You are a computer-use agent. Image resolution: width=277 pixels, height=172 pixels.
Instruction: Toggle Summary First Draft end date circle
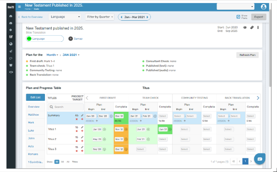tap(111, 116)
